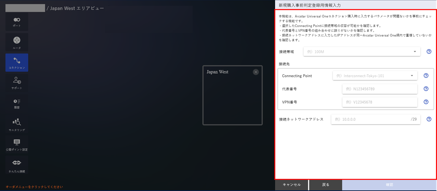Close the Japan West area box
The height and width of the screenshot is (191, 437).
click(x=256, y=72)
